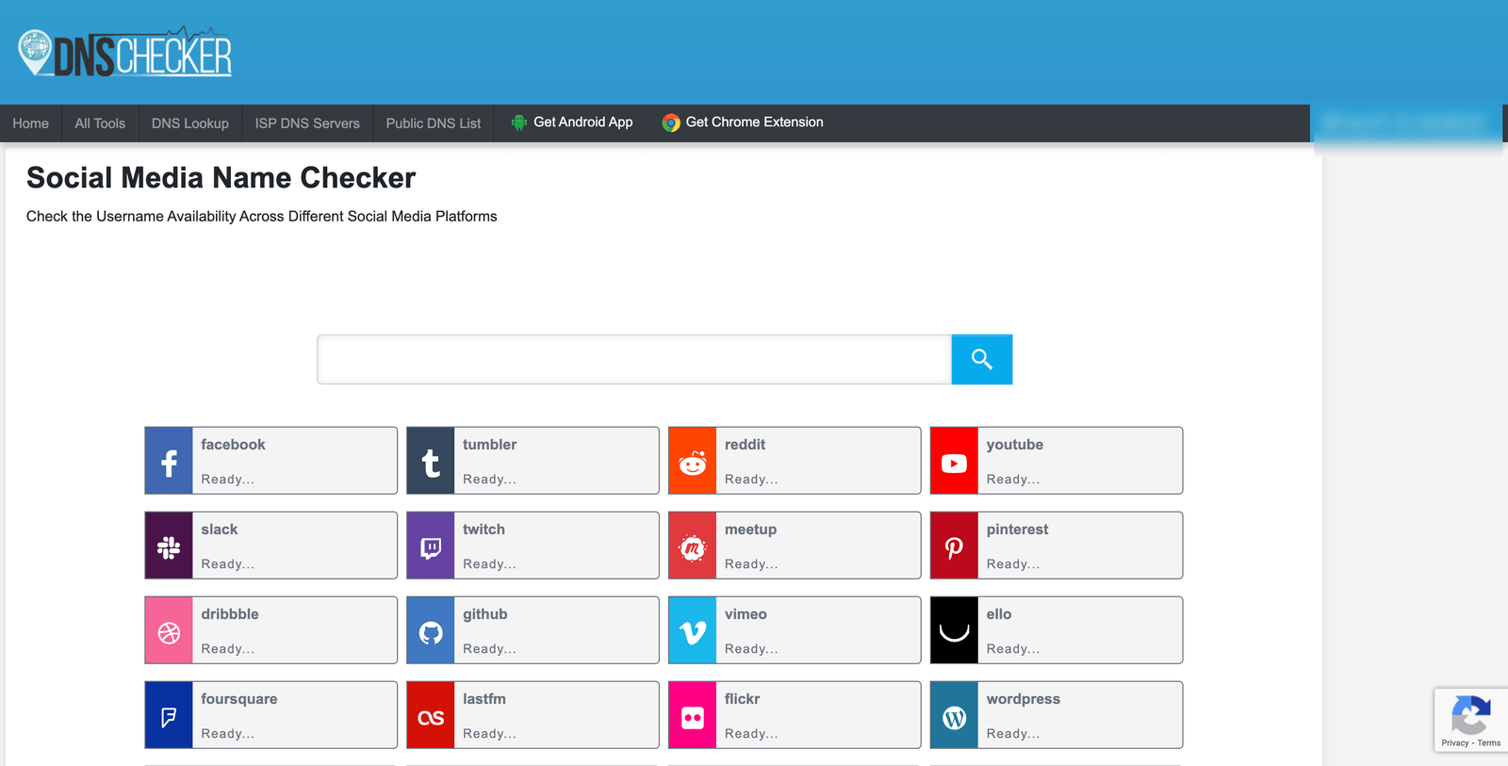1508x766 pixels.
Task: Click the Tumblr icon tile
Action: point(431,461)
